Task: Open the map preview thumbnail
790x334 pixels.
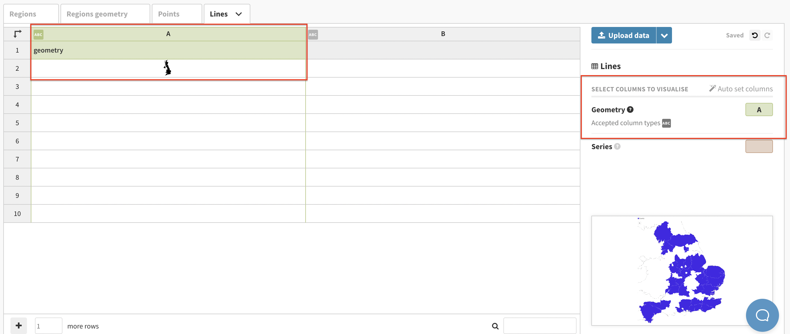Action: pyautogui.click(x=682, y=270)
